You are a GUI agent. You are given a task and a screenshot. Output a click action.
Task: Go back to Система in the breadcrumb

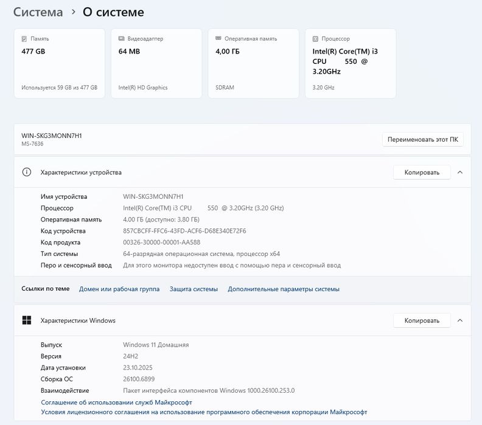pos(38,12)
